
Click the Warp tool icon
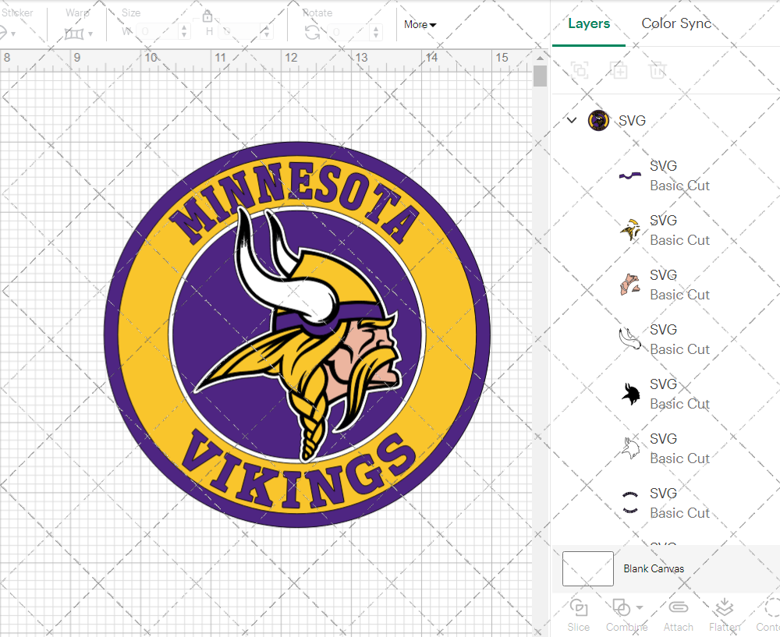click(73, 34)
